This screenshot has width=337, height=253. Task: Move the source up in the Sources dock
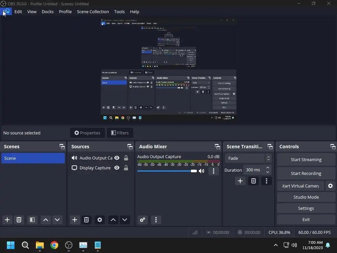pyautogui.click(x=113, y=220)
